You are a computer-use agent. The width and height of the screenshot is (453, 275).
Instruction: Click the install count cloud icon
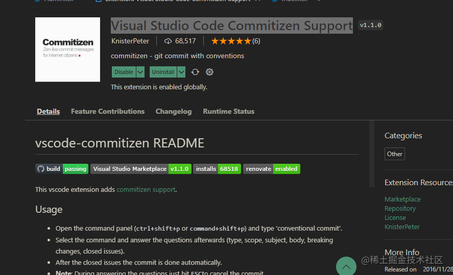[168, 41]
